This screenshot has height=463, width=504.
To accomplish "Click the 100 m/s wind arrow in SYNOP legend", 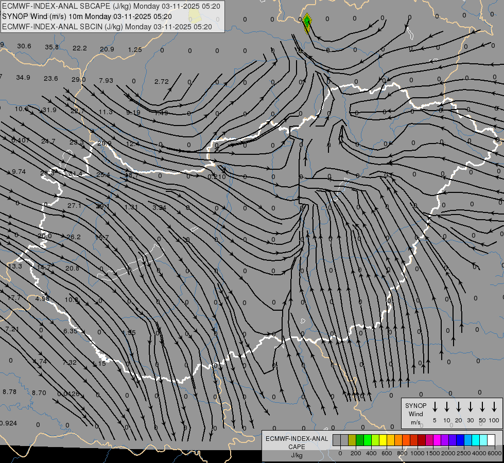I will point(494,407).
